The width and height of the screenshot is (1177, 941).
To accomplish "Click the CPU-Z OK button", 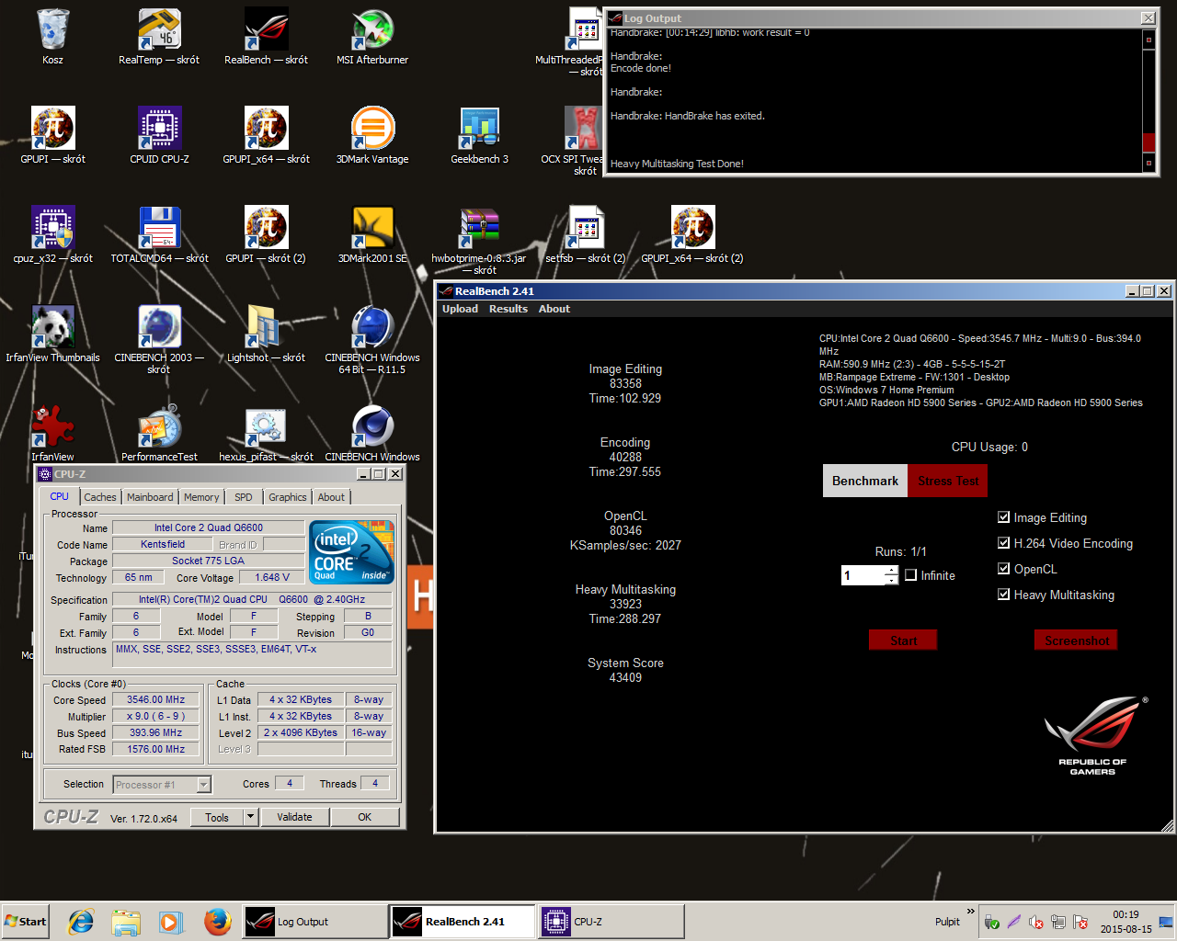I will pyautogui.click(x=365, y=817).
